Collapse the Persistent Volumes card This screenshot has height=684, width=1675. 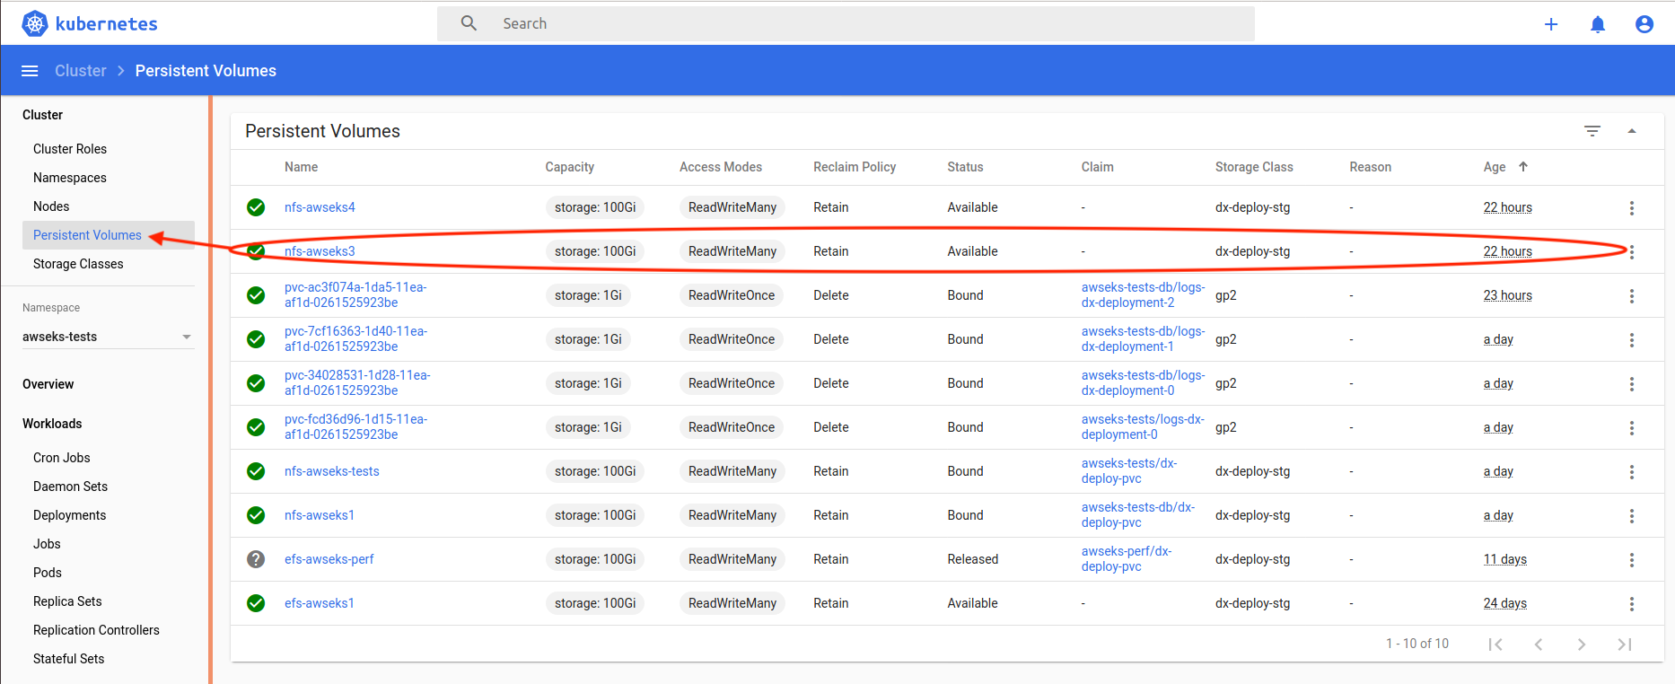pyautogui.click(x=1631, y=131)
